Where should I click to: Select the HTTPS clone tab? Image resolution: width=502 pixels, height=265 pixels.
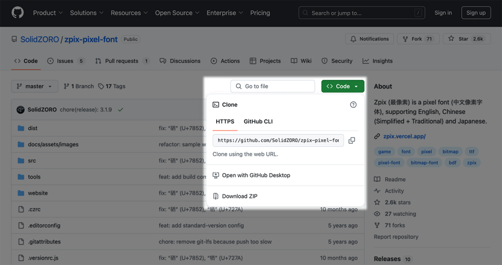[225, 121]
